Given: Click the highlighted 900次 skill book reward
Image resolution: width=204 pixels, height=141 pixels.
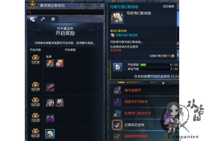Looking at the screenshot, I should click(50, 134).
